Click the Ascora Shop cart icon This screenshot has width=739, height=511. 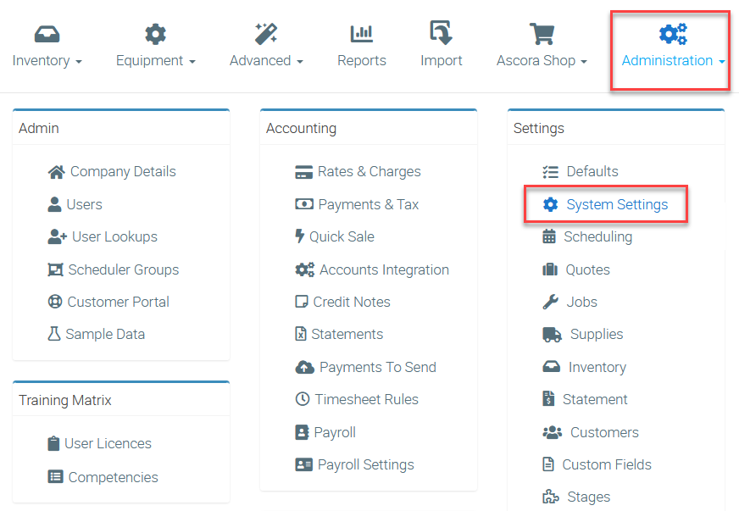pyautogui.click(x=542, y=34)
